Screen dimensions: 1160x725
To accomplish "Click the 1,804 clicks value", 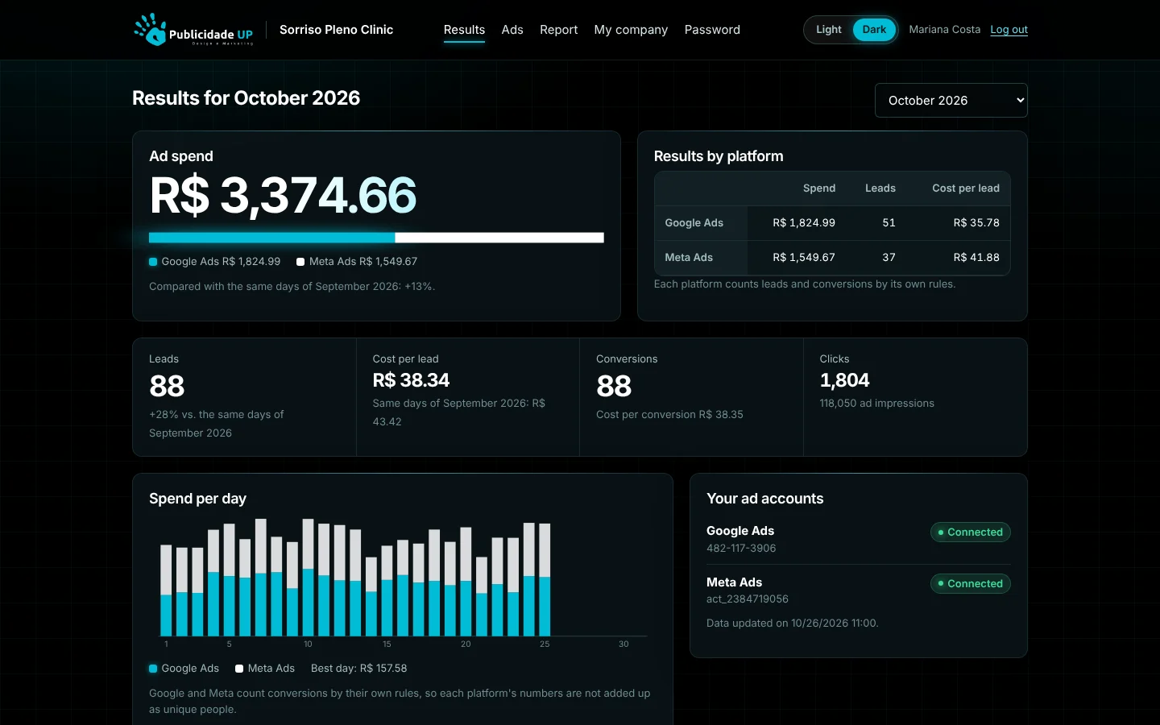I will click(x=844, y=380).
